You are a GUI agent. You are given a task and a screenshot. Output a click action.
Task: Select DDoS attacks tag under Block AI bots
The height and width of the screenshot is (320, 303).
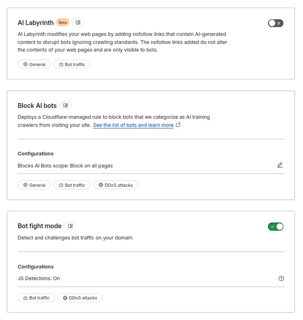pyautogui.click(x=116, y=185)
